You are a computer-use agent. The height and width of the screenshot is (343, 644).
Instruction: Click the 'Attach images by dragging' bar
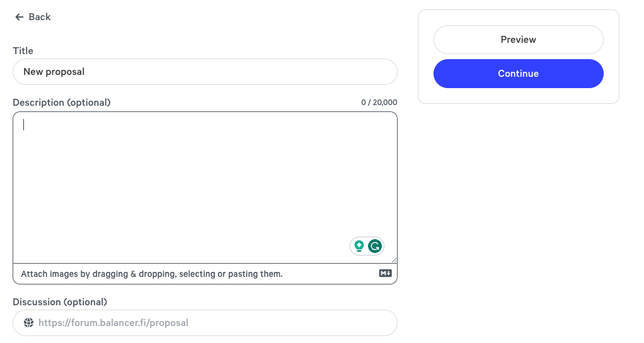point(152,274)
